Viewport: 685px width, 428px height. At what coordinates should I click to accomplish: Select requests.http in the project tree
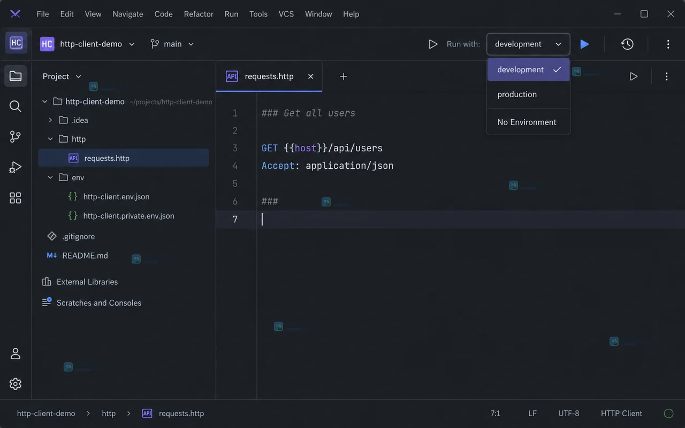pos(123,158)
